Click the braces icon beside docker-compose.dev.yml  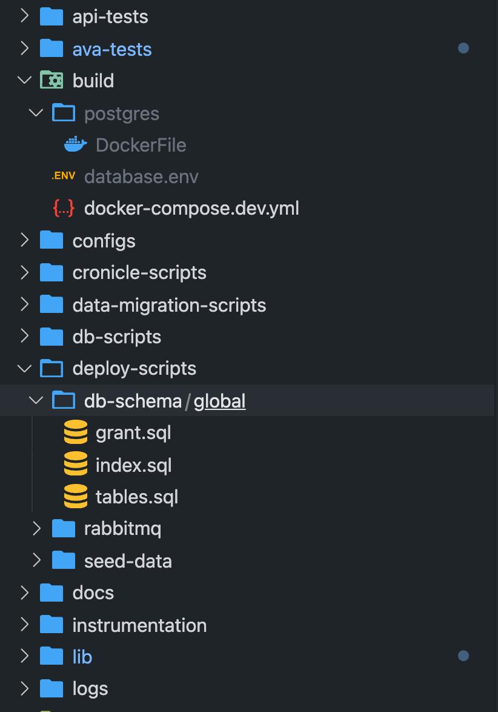[x=64, y=207]
